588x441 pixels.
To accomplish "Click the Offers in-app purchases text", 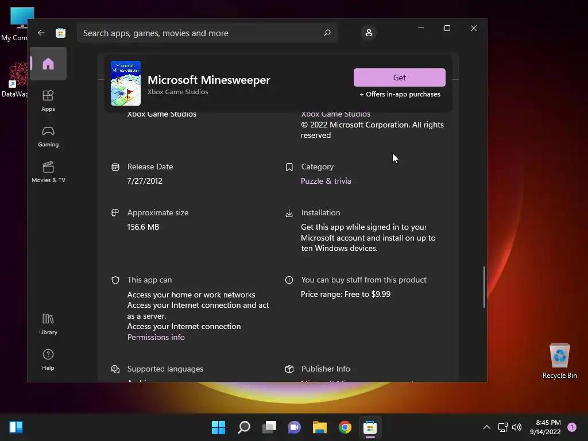I will click(x=400, y=94).
